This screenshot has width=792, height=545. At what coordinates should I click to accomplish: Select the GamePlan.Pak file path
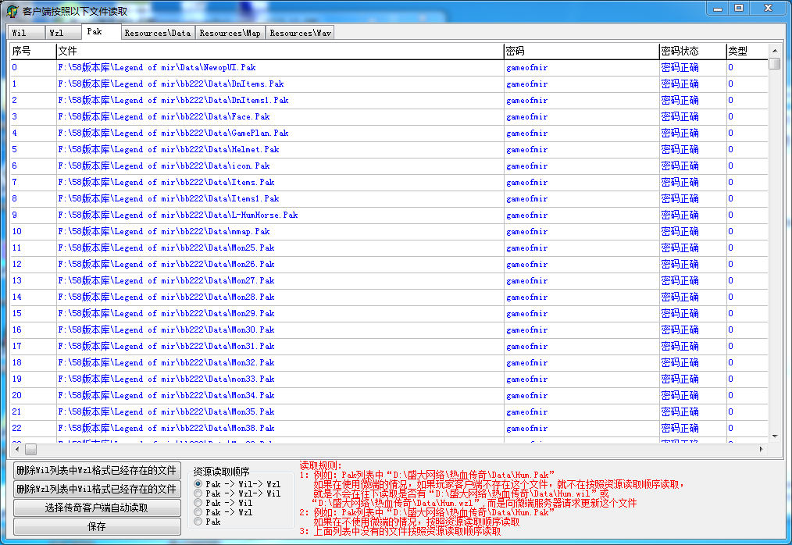[173, 133]
